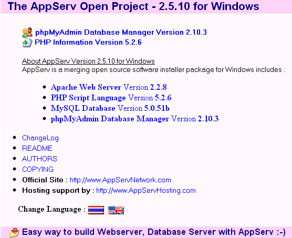The image size is (292, 238).
Task: Switch language using the Thai flag
Action: coord(96,210)
